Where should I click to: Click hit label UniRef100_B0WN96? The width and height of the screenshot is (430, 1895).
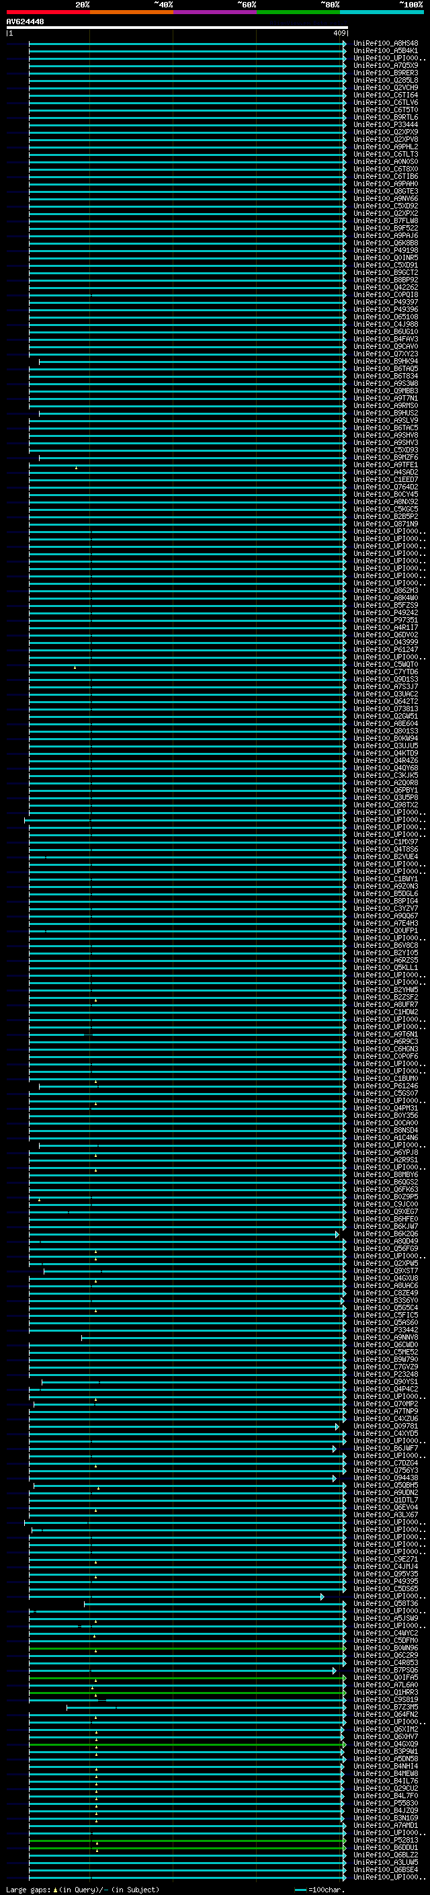click(386, 1648)
